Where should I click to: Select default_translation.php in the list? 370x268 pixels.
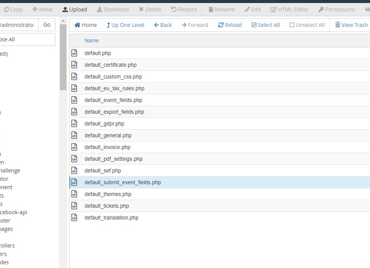(x=111, y=218)
